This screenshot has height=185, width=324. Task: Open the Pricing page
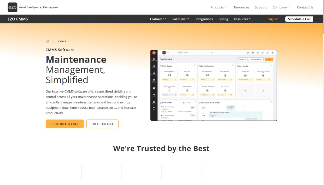(x=223, y=19)
